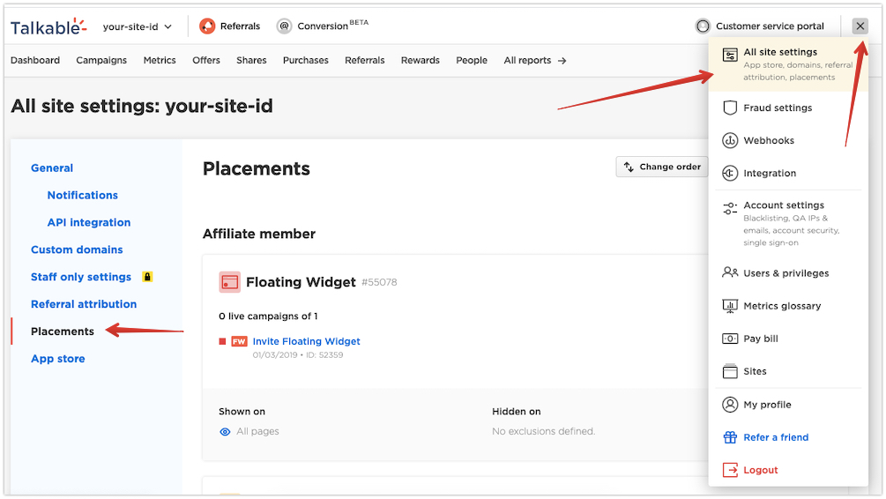
Task: Click the Logout exit icon
Action: [730, 470]
